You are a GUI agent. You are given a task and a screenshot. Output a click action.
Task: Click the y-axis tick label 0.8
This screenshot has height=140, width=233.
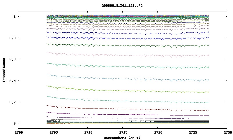13,38
